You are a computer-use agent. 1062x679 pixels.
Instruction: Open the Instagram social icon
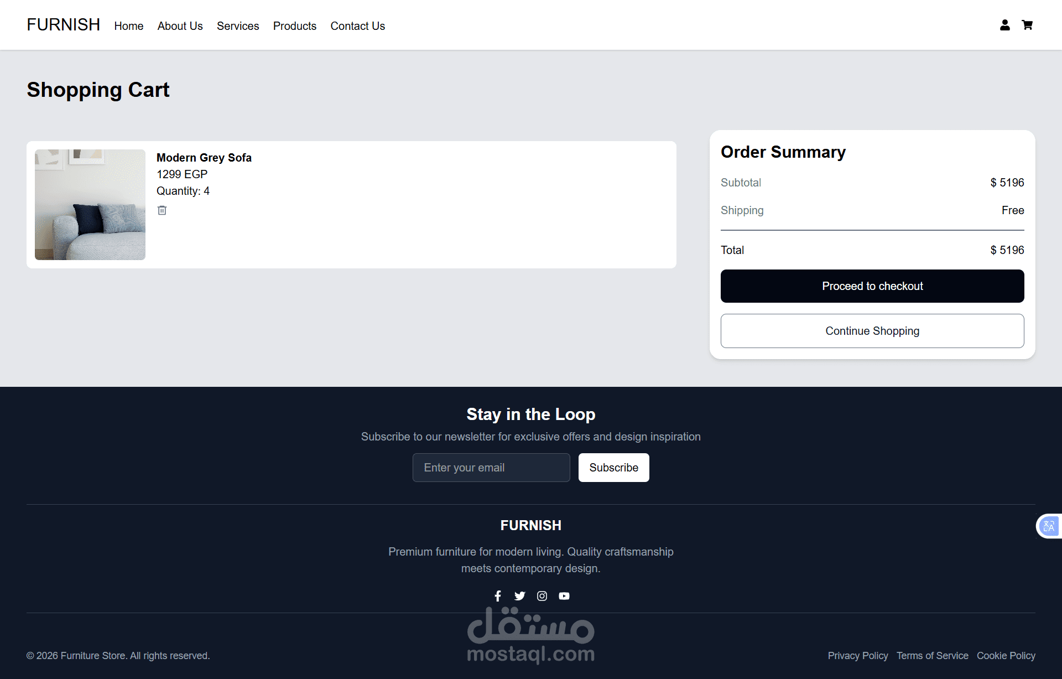point(542,596)
